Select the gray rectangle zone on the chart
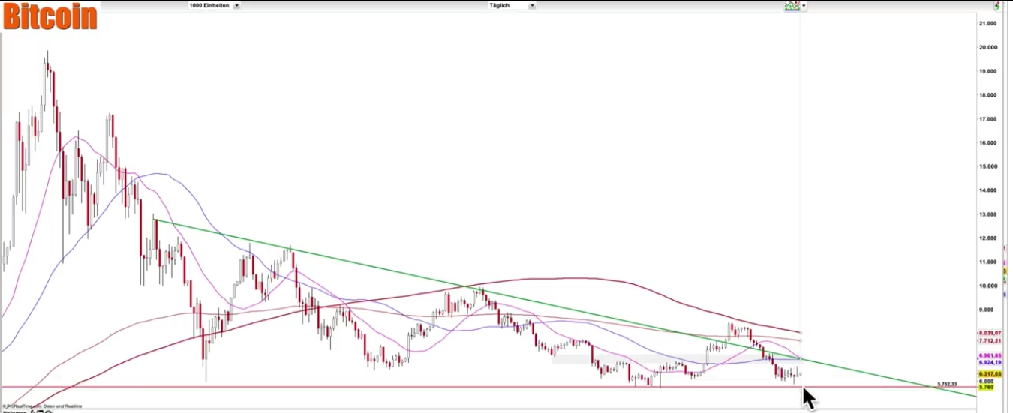 [675, 359]
